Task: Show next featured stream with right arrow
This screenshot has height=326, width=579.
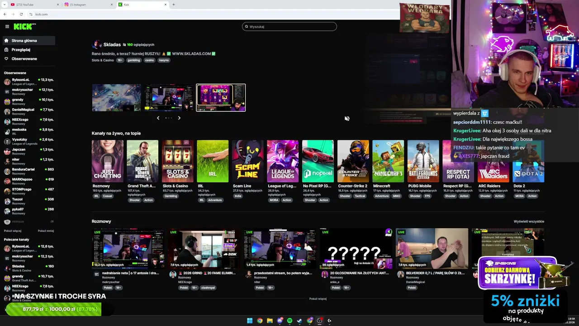Action: [179, 118]
